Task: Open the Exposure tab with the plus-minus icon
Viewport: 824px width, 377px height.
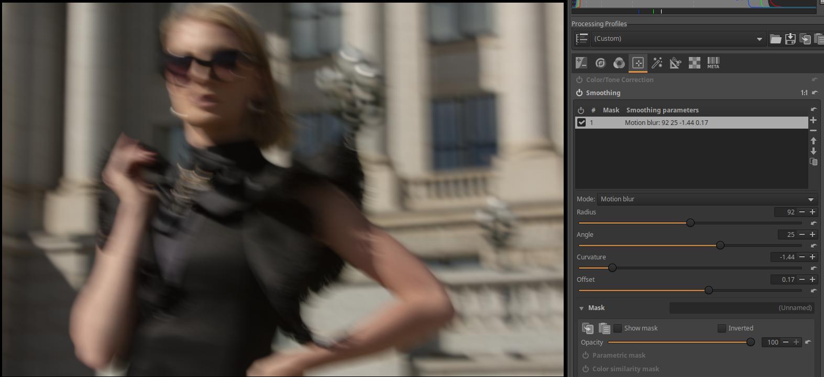Action: tap(581, 63)
